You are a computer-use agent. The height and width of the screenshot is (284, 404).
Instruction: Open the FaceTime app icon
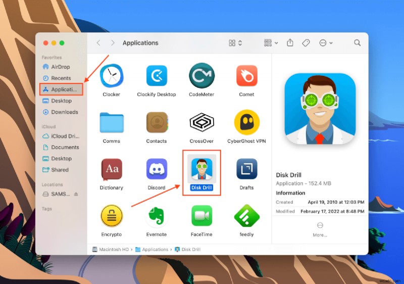point(201,216)
